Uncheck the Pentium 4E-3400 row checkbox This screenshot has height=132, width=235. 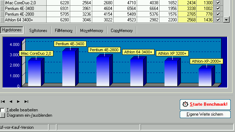coord(218,9)
